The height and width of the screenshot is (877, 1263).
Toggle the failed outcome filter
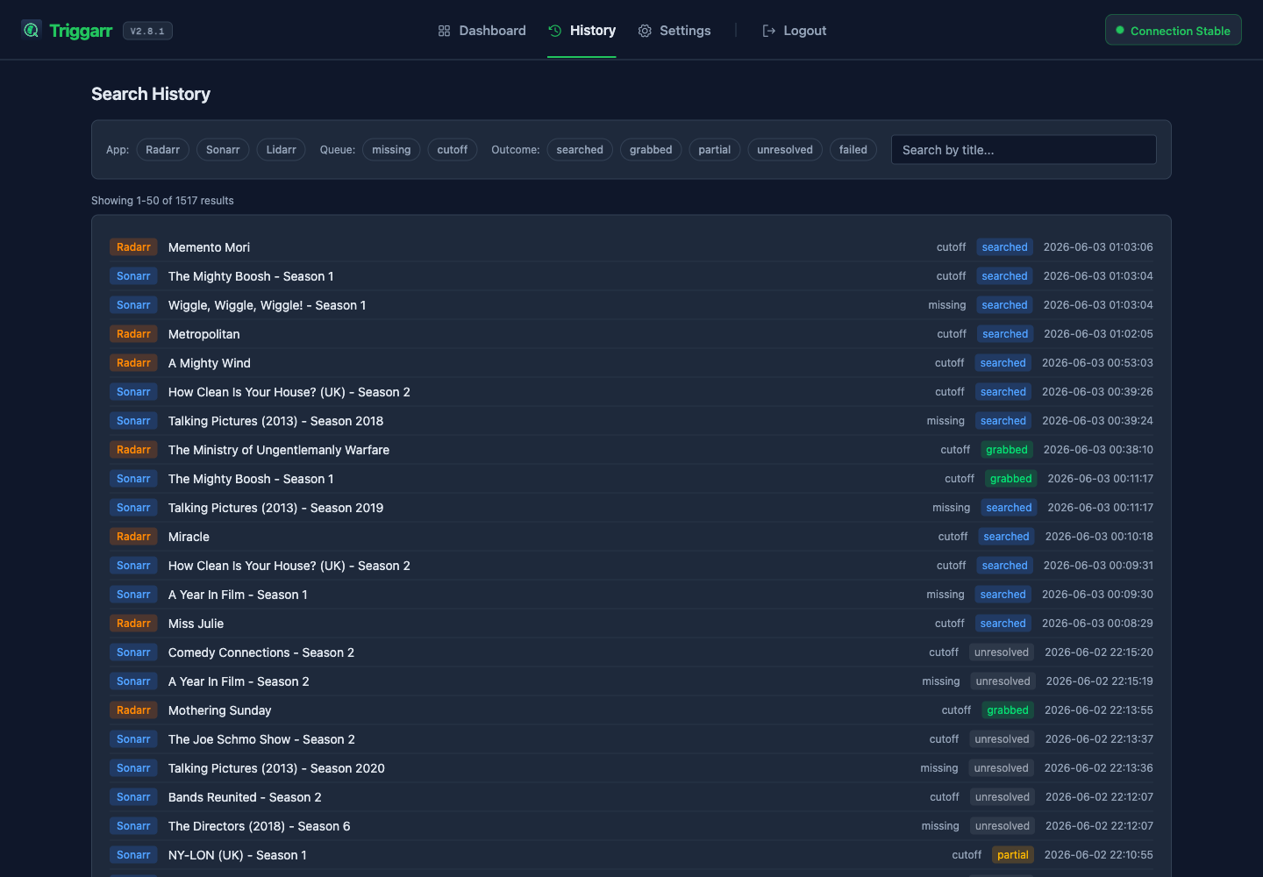[853, 150]
